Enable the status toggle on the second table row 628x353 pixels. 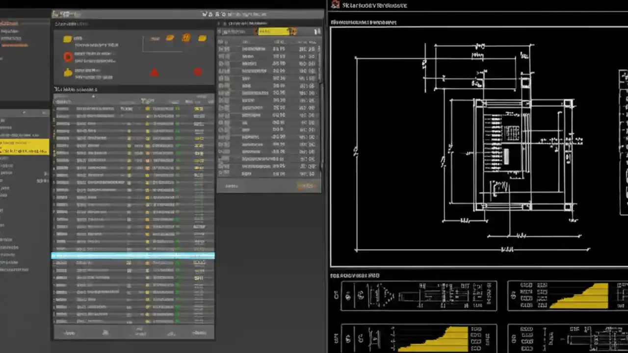pos(148,116)
